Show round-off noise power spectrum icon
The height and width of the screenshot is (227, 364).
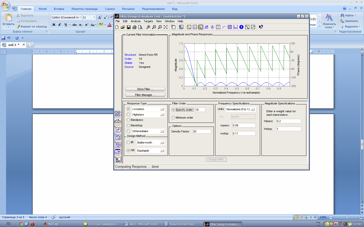click(x=253, y=27)
